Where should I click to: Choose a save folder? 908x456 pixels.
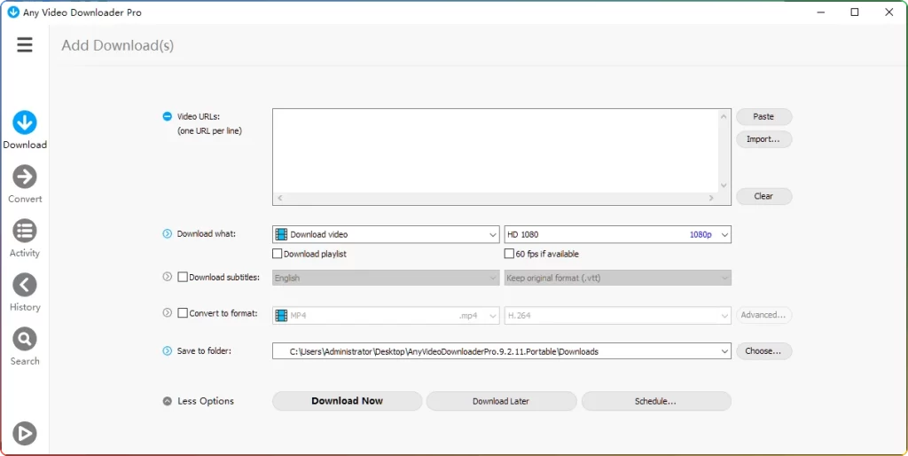pos(763,351)
